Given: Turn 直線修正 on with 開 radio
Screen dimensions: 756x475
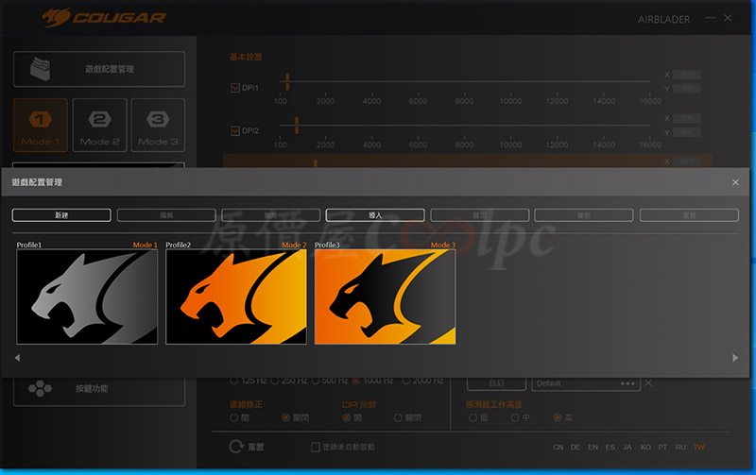Looking at the screenshot, I should click(233, 417).
